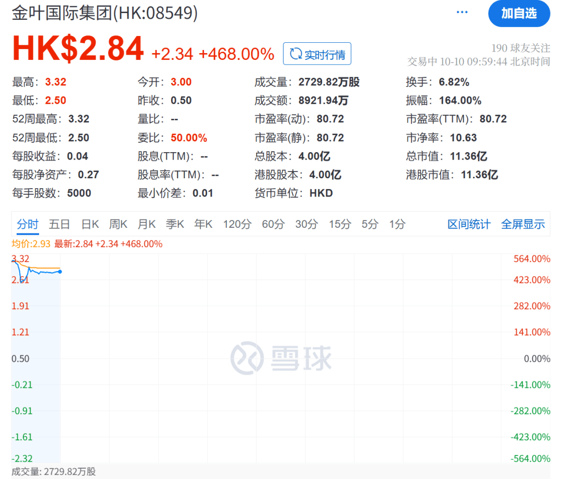Switch to the 月K monthly chart tab
The width and height of the screenshot is (562, 479).
click(x=147, y=224)
